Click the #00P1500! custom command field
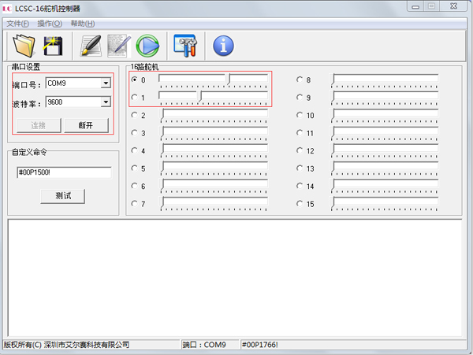The height and width of the screenshot is (355, 473). click(x=65, y=172)
